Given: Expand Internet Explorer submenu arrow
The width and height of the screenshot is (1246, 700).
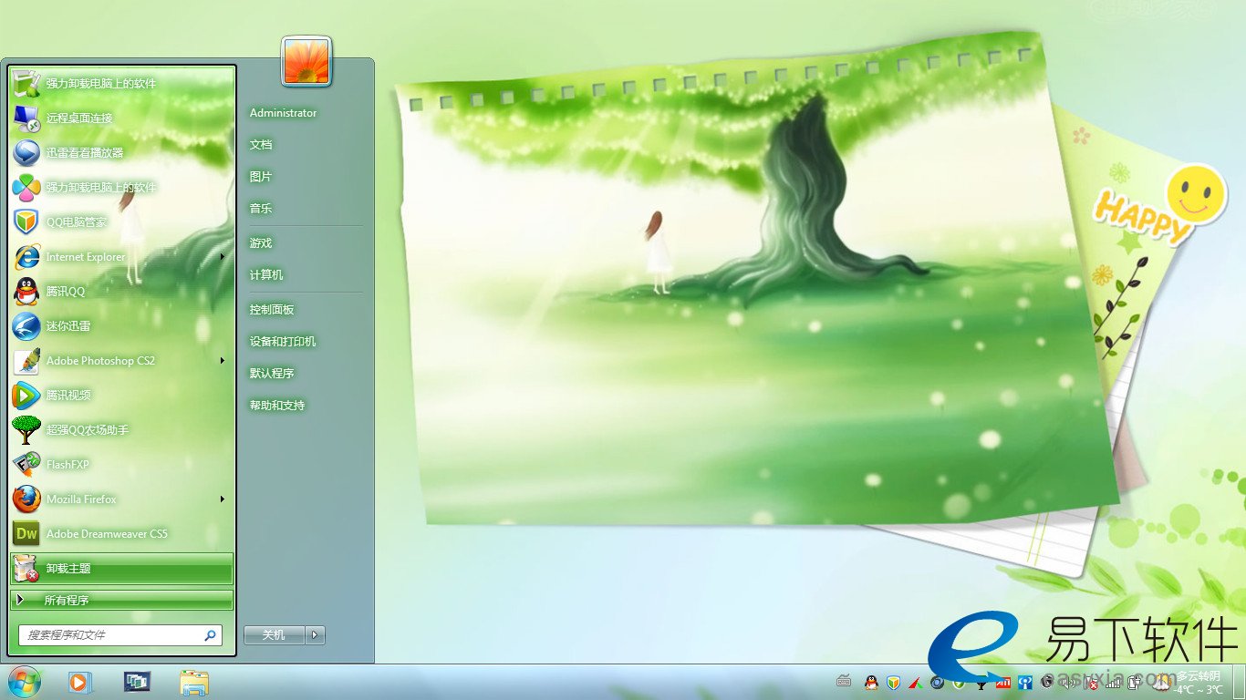Looking at the screenshot, I should pyautogui.click(x=222, y=257).
